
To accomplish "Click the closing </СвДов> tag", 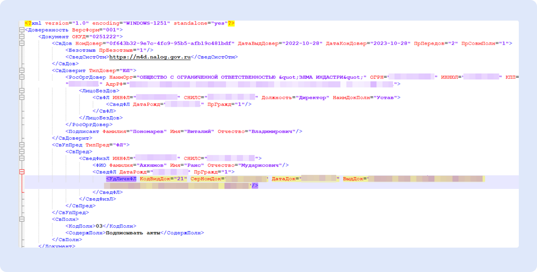I will tap(65, 64).
